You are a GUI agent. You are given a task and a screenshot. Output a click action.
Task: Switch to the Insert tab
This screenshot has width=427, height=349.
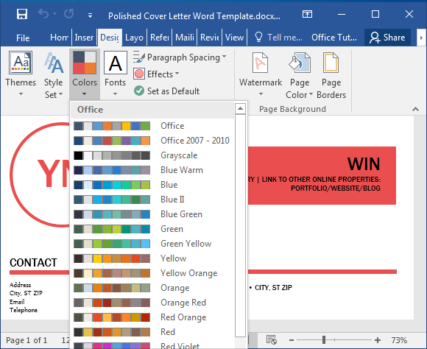84,38
